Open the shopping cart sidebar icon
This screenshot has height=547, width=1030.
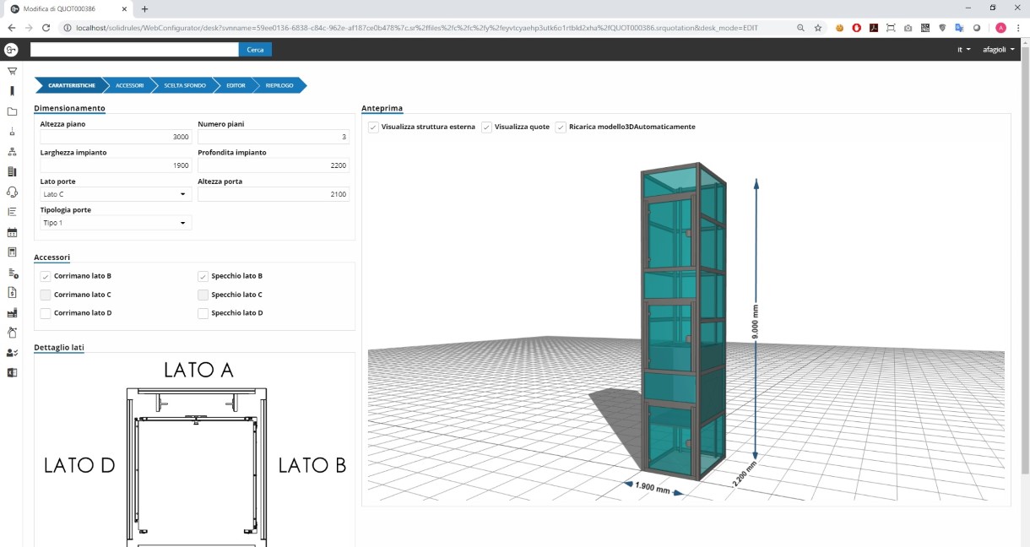point(12,71)
